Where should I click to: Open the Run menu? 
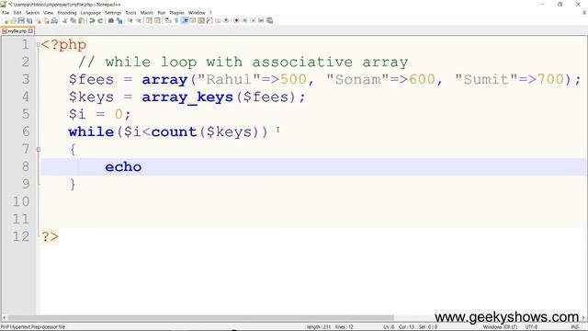(162, 13)
